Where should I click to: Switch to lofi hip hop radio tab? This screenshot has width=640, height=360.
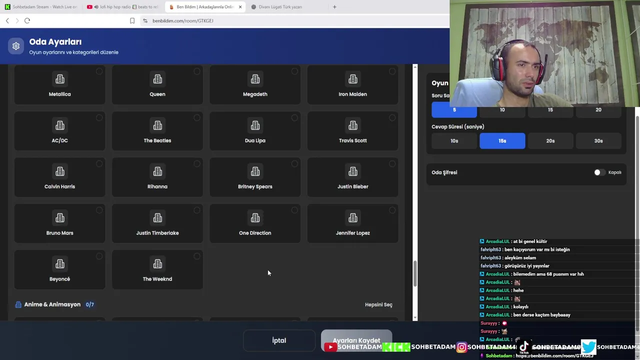click(122, 7)
